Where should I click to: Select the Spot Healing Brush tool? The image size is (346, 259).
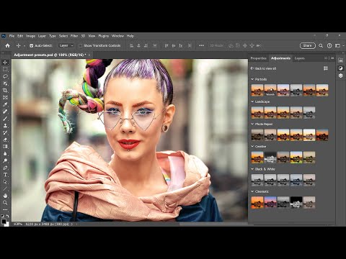point(5,112)
